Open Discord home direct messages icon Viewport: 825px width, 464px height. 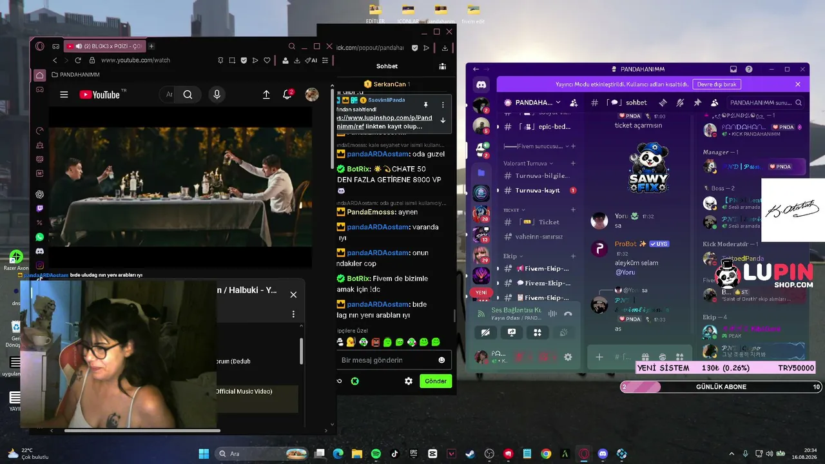(x=481, y=85)
